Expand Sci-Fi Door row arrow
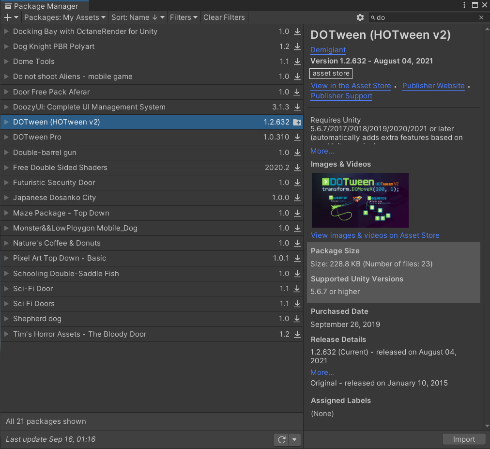 point(6,289)
